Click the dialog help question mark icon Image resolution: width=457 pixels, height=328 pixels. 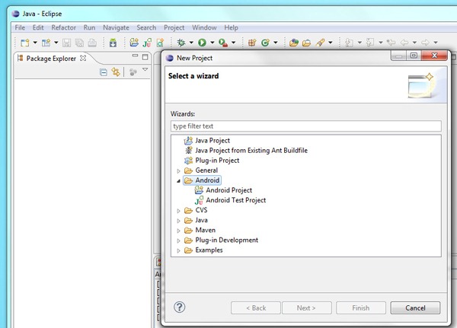coord(179,307)
